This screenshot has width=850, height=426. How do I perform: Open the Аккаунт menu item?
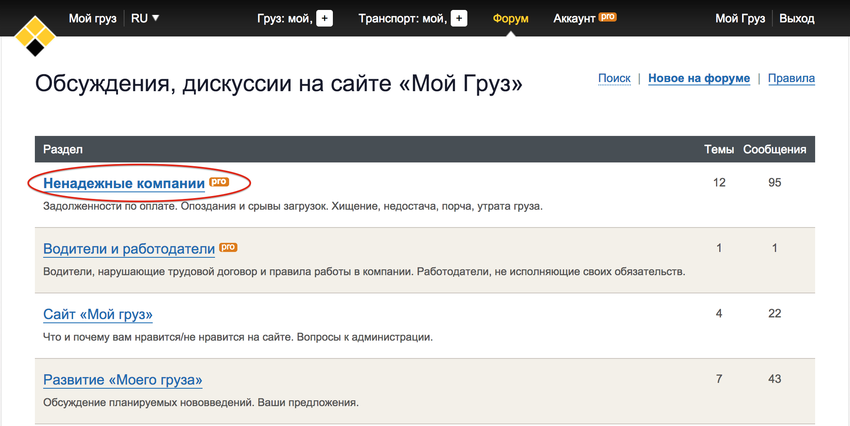[x=574, y=18]
